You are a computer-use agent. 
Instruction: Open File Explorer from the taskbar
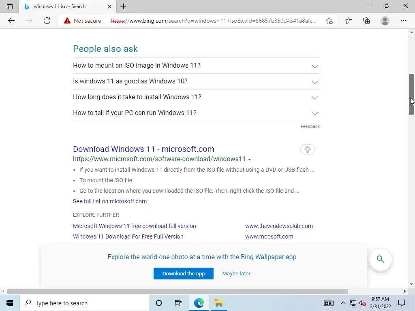pos(218,303)
